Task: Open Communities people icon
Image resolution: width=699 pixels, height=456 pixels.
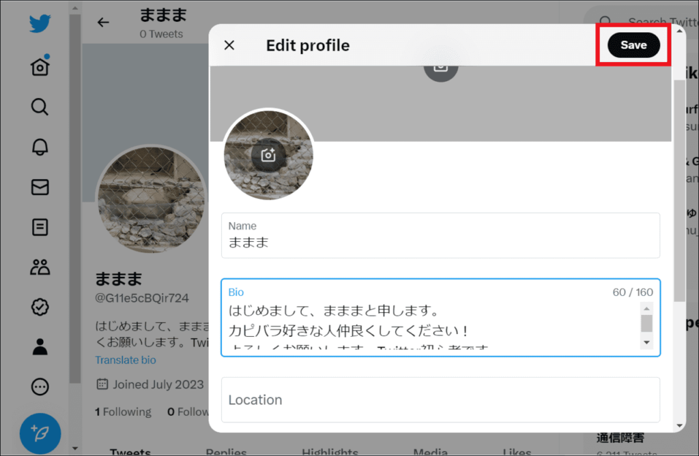Action: (x=40, y=267)
